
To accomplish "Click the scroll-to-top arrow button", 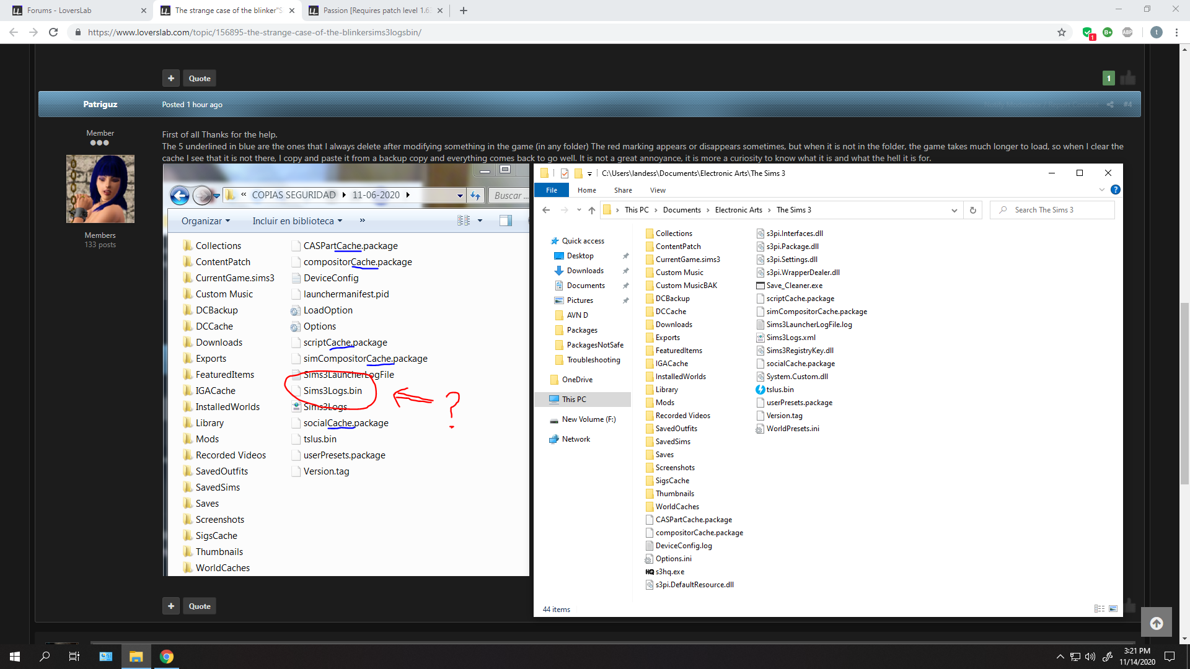I will pos(1157,623).
